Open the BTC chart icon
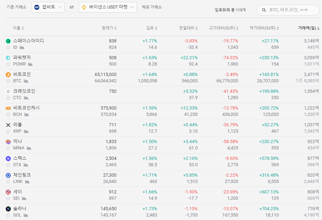The width and height of the screenshot is (322, 220). (26, 81)
